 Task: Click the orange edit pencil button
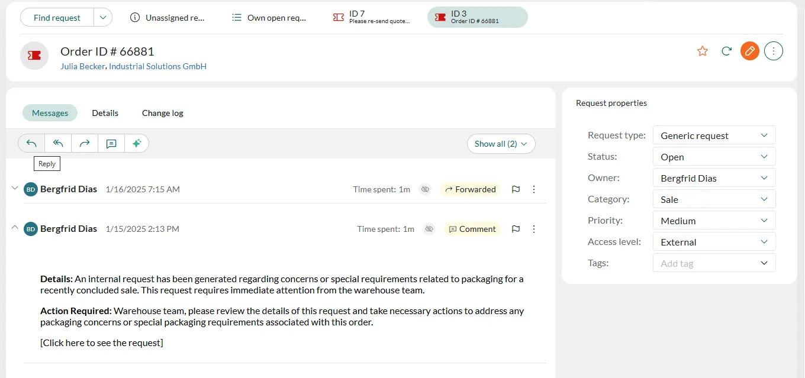pos(750,51)
